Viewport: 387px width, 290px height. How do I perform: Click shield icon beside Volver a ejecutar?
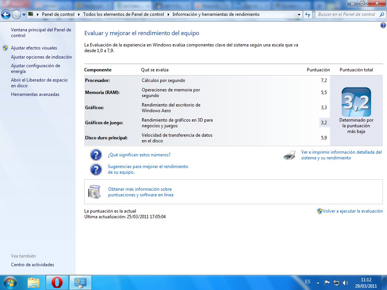click(x=320, y=211)
